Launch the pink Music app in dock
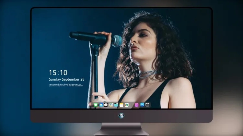The width and height of the screenshot is (243, 136). (x=136, y=105)
